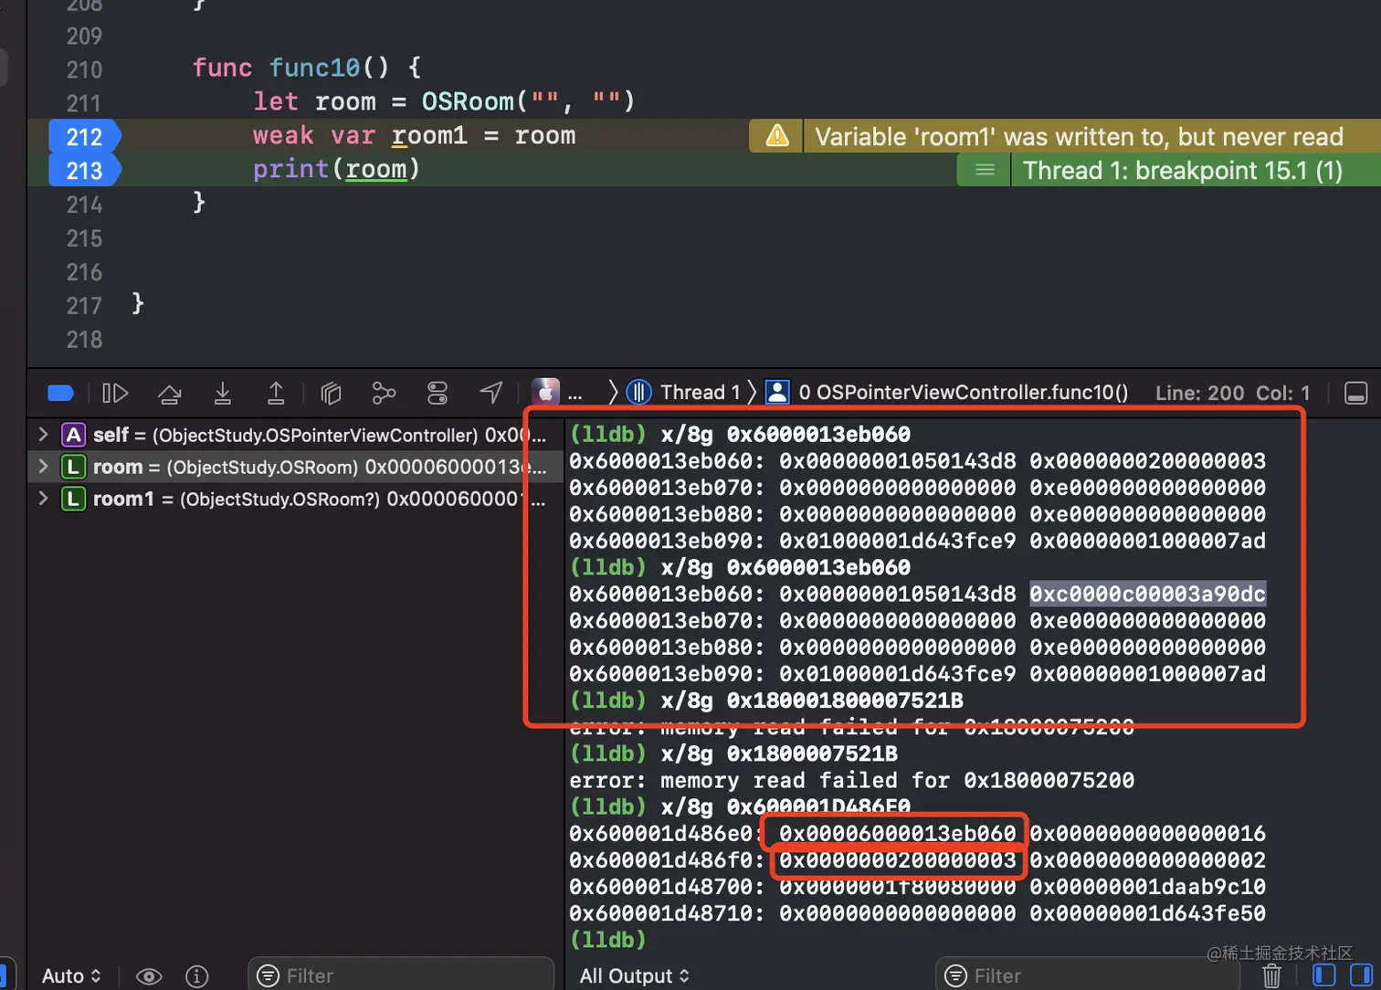This screenshot has width=1381, height=990.
Task: Click the print(room) statement
Action: tap(336, 169)
